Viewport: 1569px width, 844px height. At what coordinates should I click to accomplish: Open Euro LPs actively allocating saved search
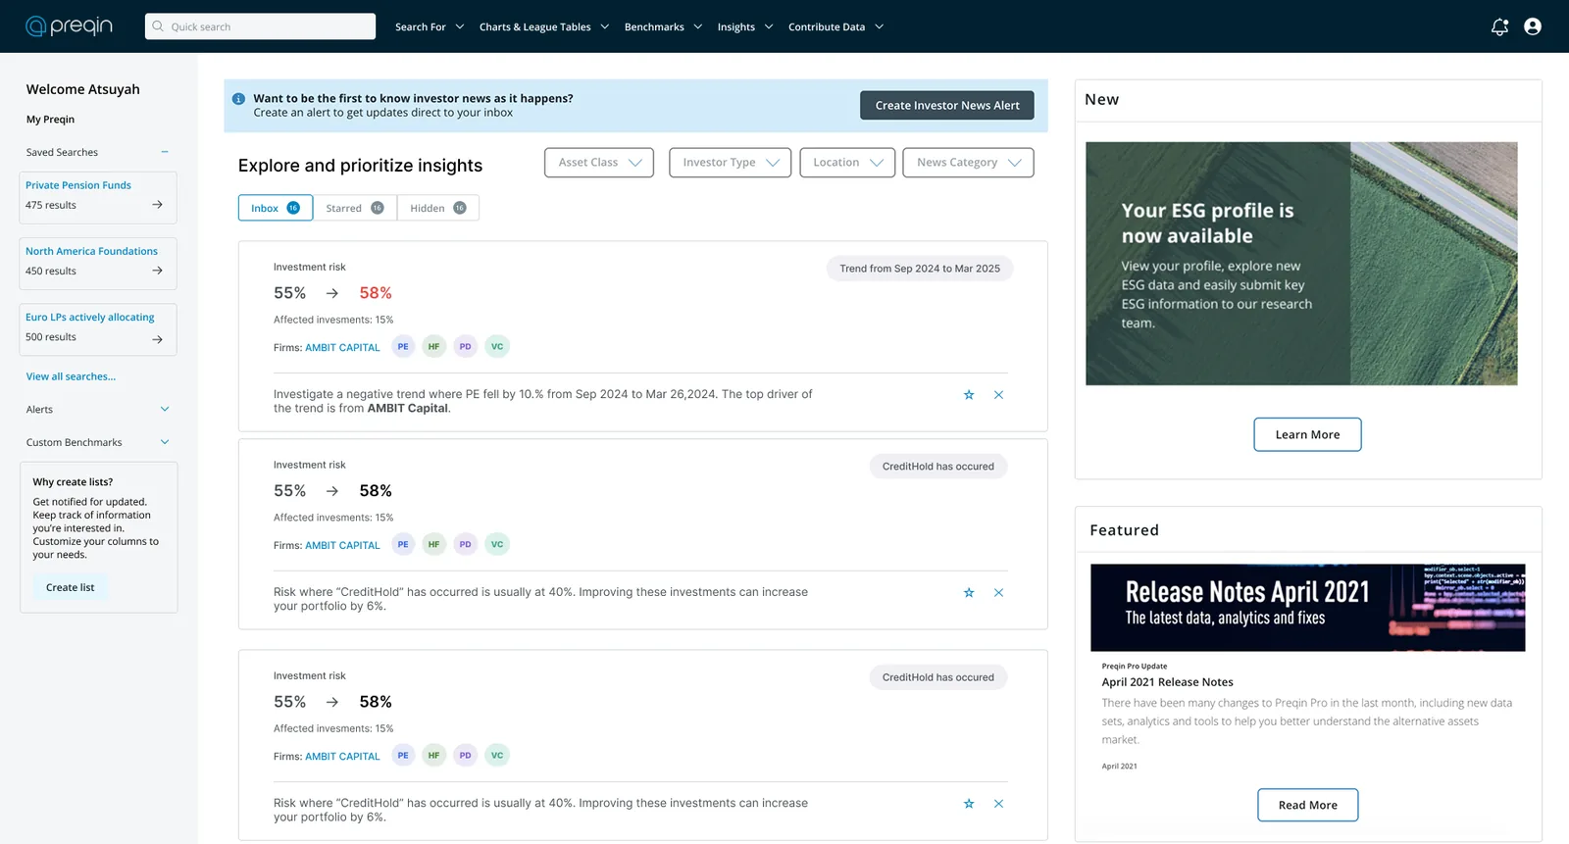(90, 317)
